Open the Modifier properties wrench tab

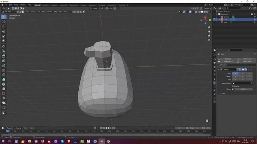click(x=214, y=83)
